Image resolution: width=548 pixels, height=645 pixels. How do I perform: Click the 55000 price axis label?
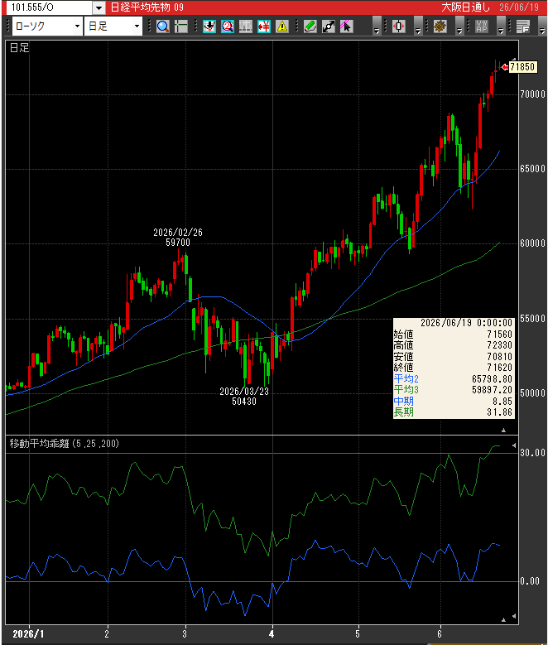tap(532, 319)
